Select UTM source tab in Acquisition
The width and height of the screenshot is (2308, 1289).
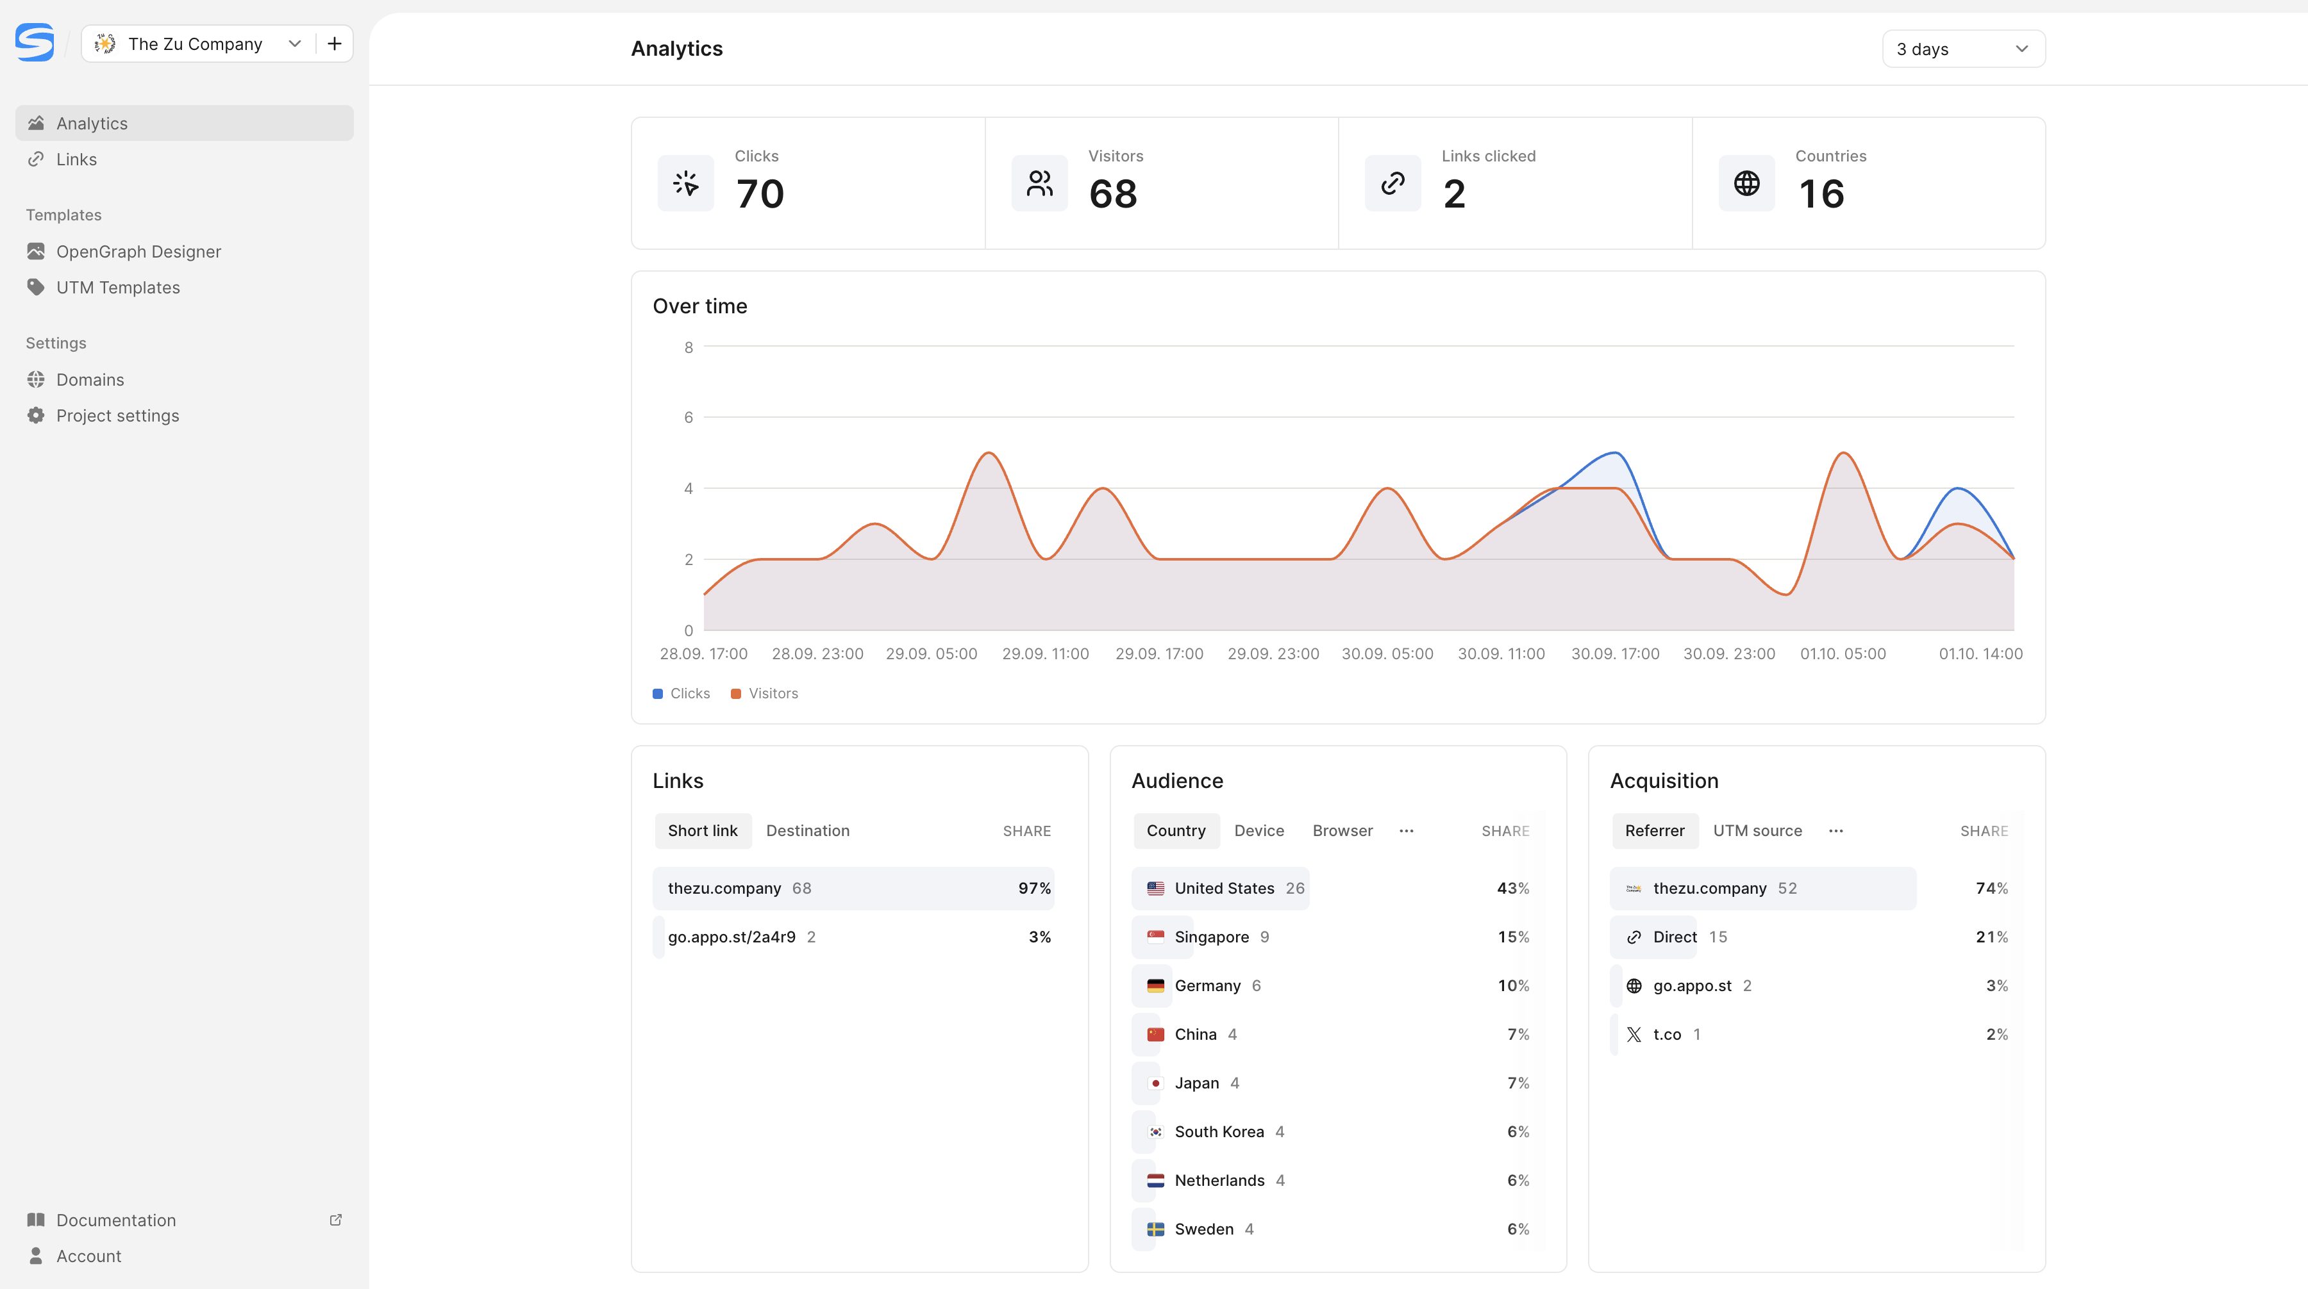tap(1757, 831)
